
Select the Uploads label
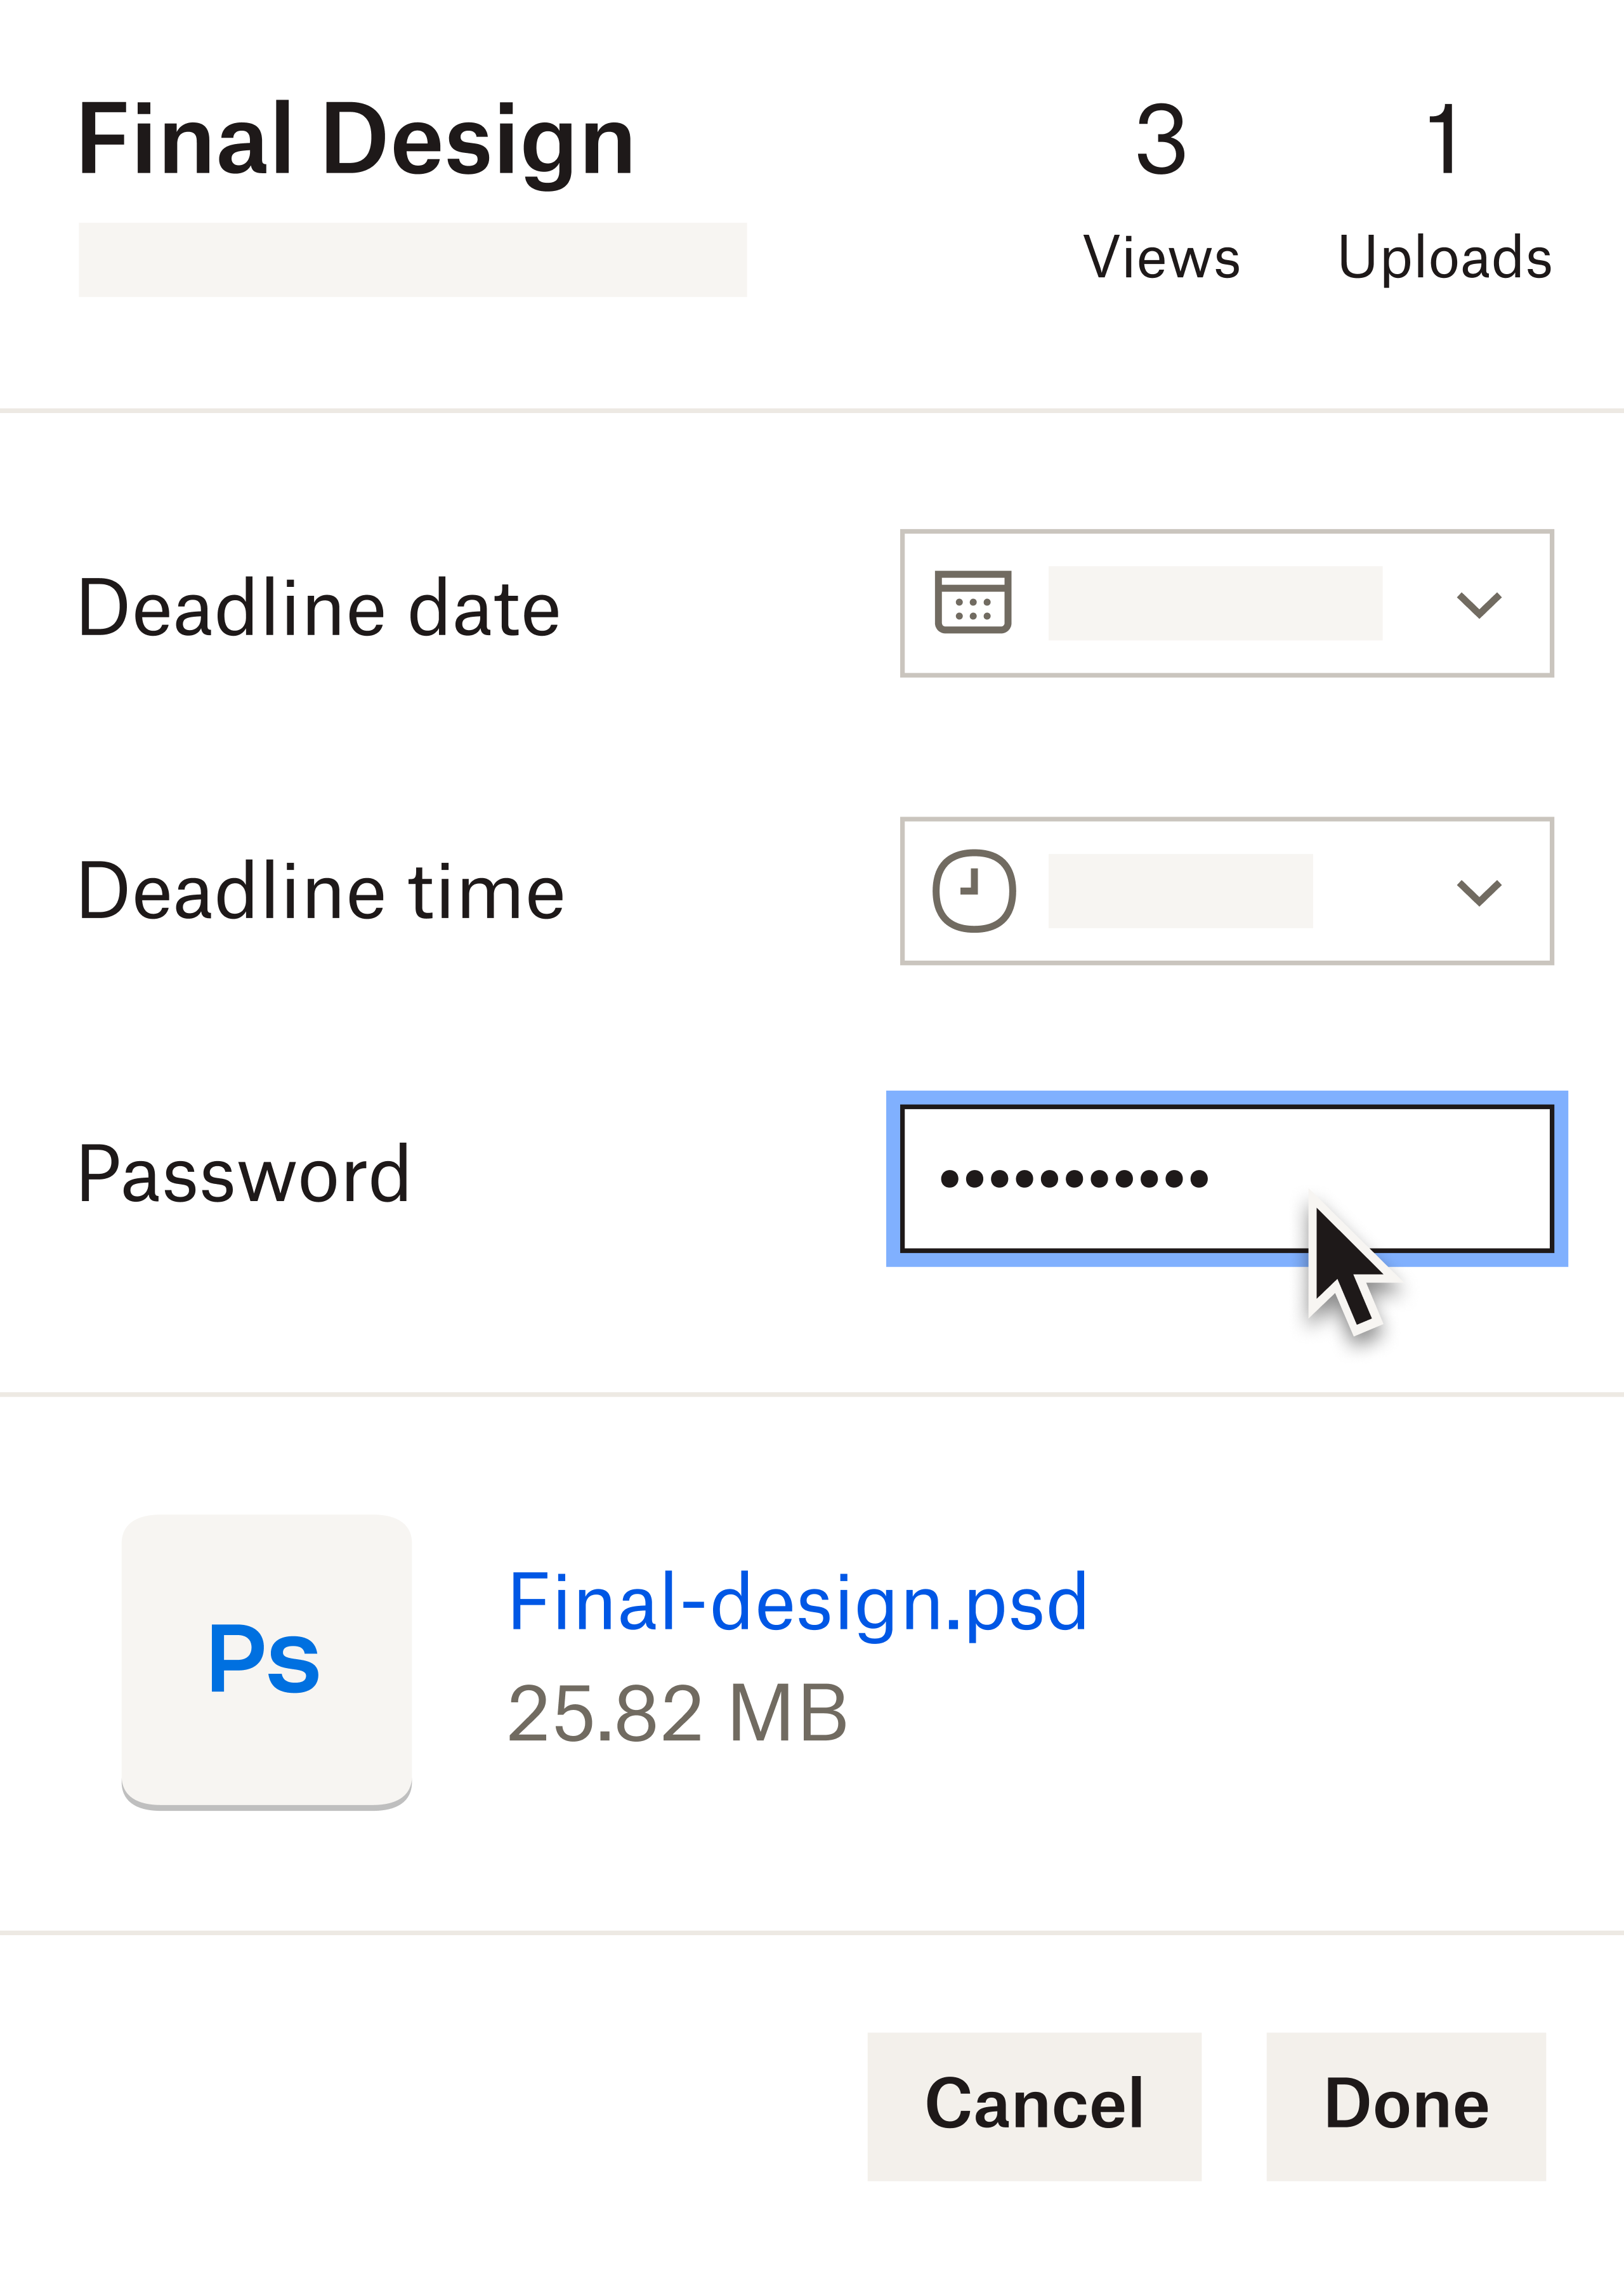tap(1444, 257)
